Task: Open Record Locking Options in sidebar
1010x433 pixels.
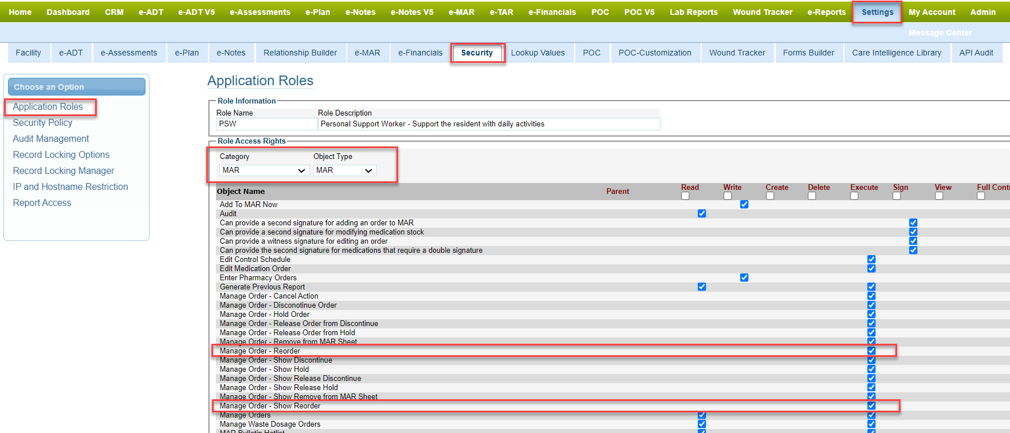Action: [61, 154]
